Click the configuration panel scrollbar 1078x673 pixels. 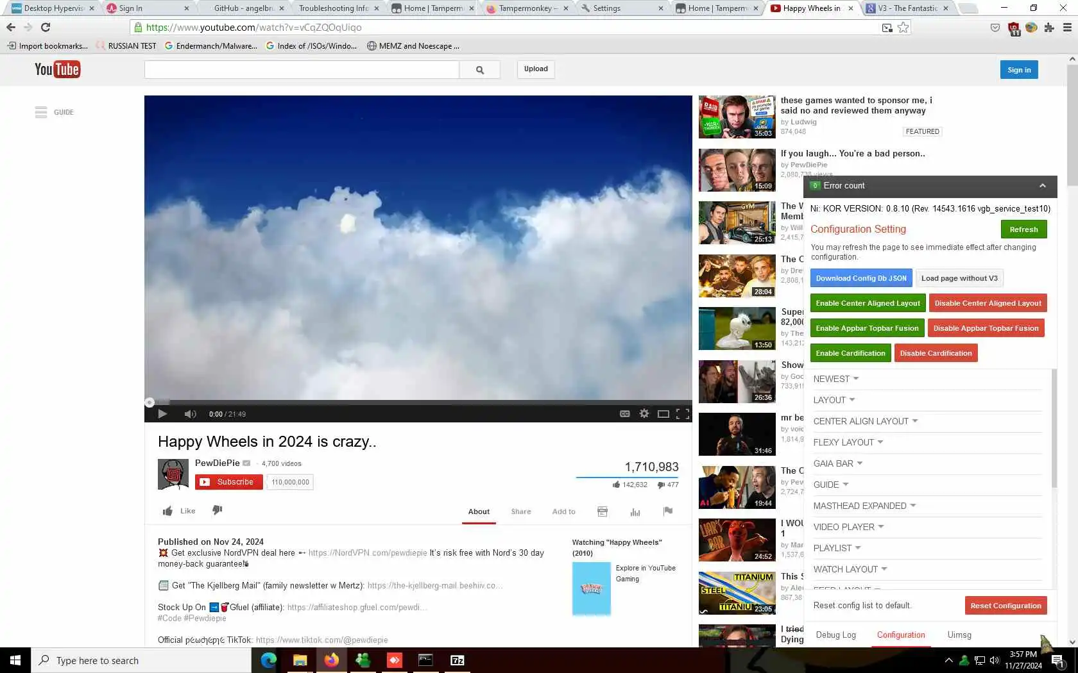pyautogui.click(x=1054, y=428)
